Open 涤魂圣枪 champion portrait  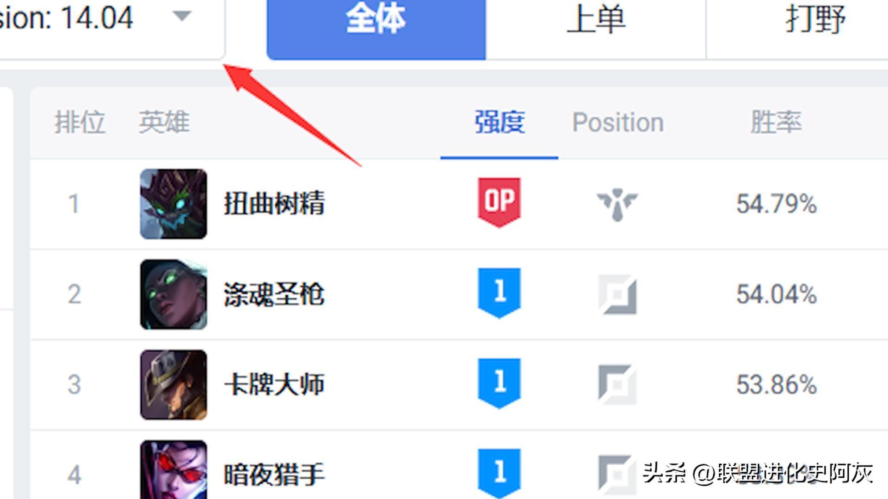point(173,294)
